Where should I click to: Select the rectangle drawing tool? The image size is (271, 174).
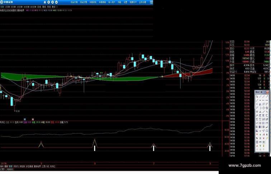coord(267,131)
